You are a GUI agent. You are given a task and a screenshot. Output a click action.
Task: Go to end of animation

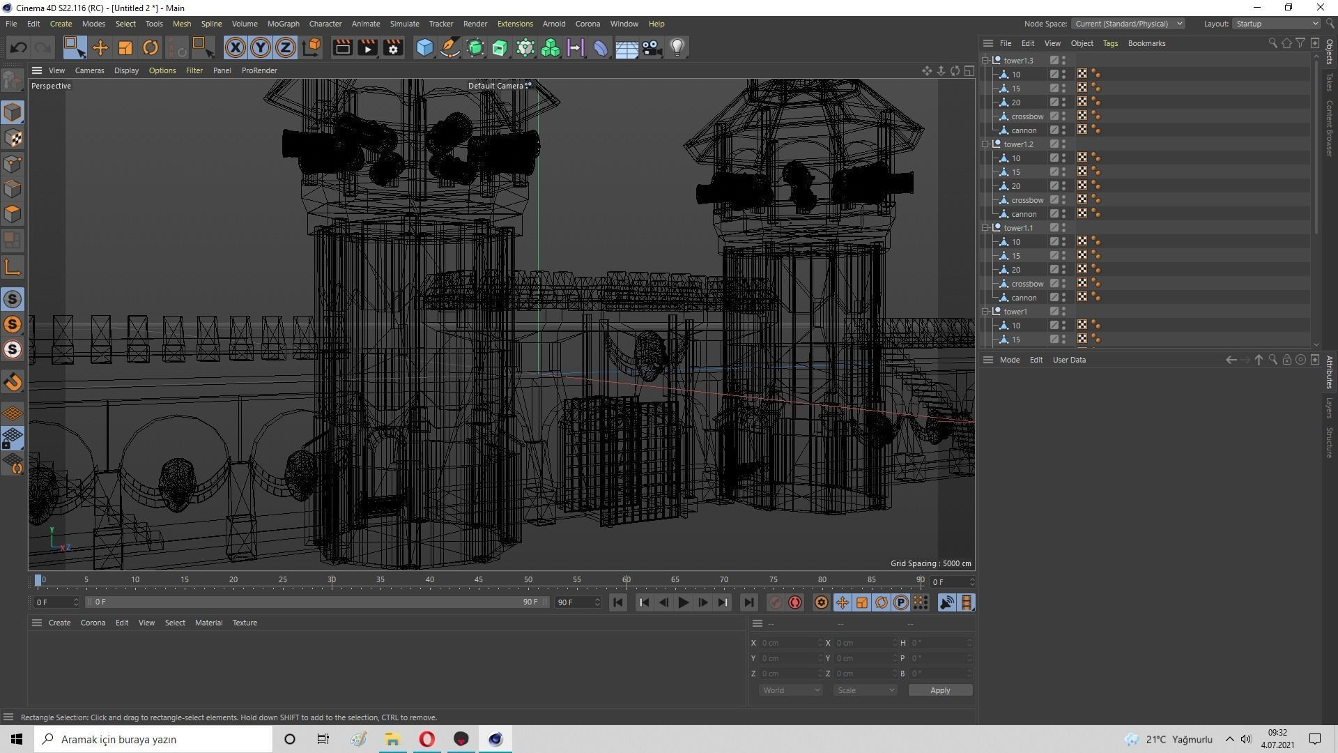748,602
